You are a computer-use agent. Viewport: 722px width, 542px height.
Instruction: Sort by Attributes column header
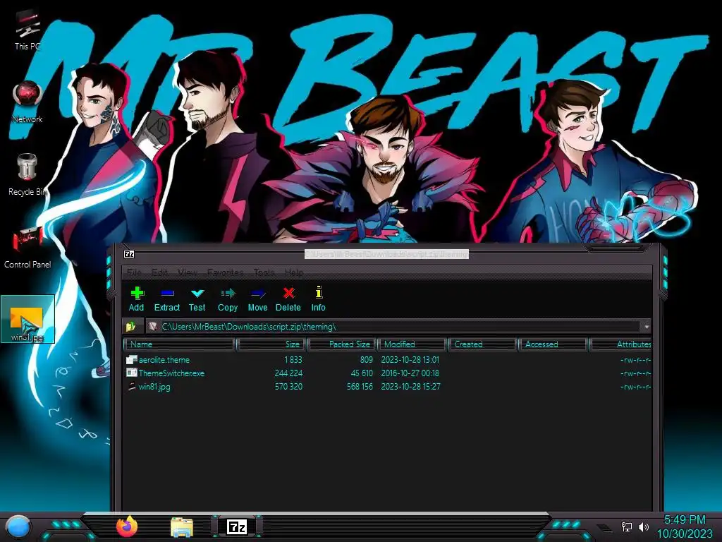[620, 344]
